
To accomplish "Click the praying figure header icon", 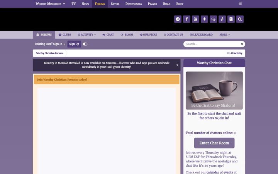I will point(222,19).
